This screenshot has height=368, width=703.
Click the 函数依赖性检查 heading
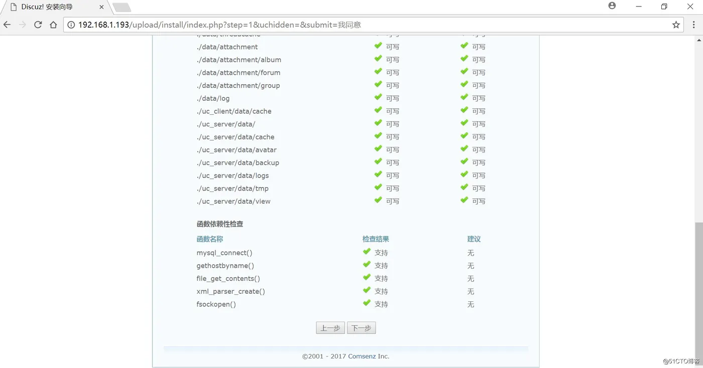point(220,224)
